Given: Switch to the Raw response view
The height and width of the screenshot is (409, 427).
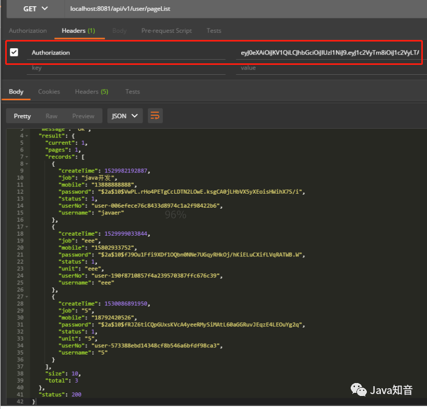Looking at the screenshot, I should tap(51, 116).
